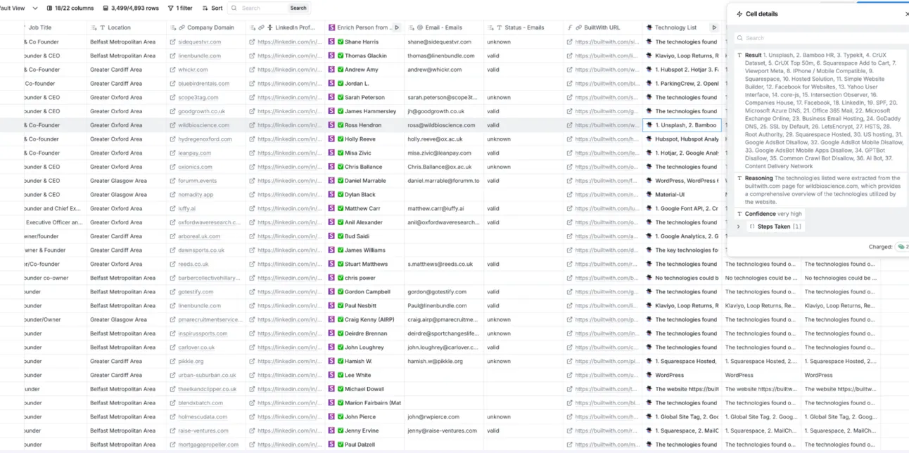Open external link icon for whickr.com
The image size is (909, 453).
coord(172,70)
